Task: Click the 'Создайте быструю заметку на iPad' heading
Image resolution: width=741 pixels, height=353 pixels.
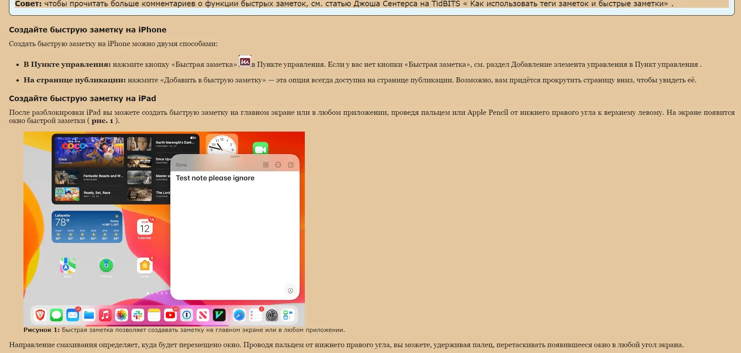Action: 82,98
